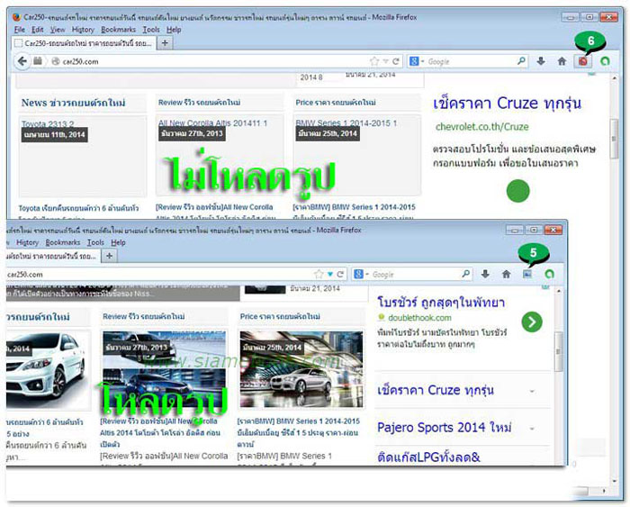630x507 pixels.
Task: Click the BMW Series 1 2014-2015 1 title in the top window
Action: (x=346, y=123)
